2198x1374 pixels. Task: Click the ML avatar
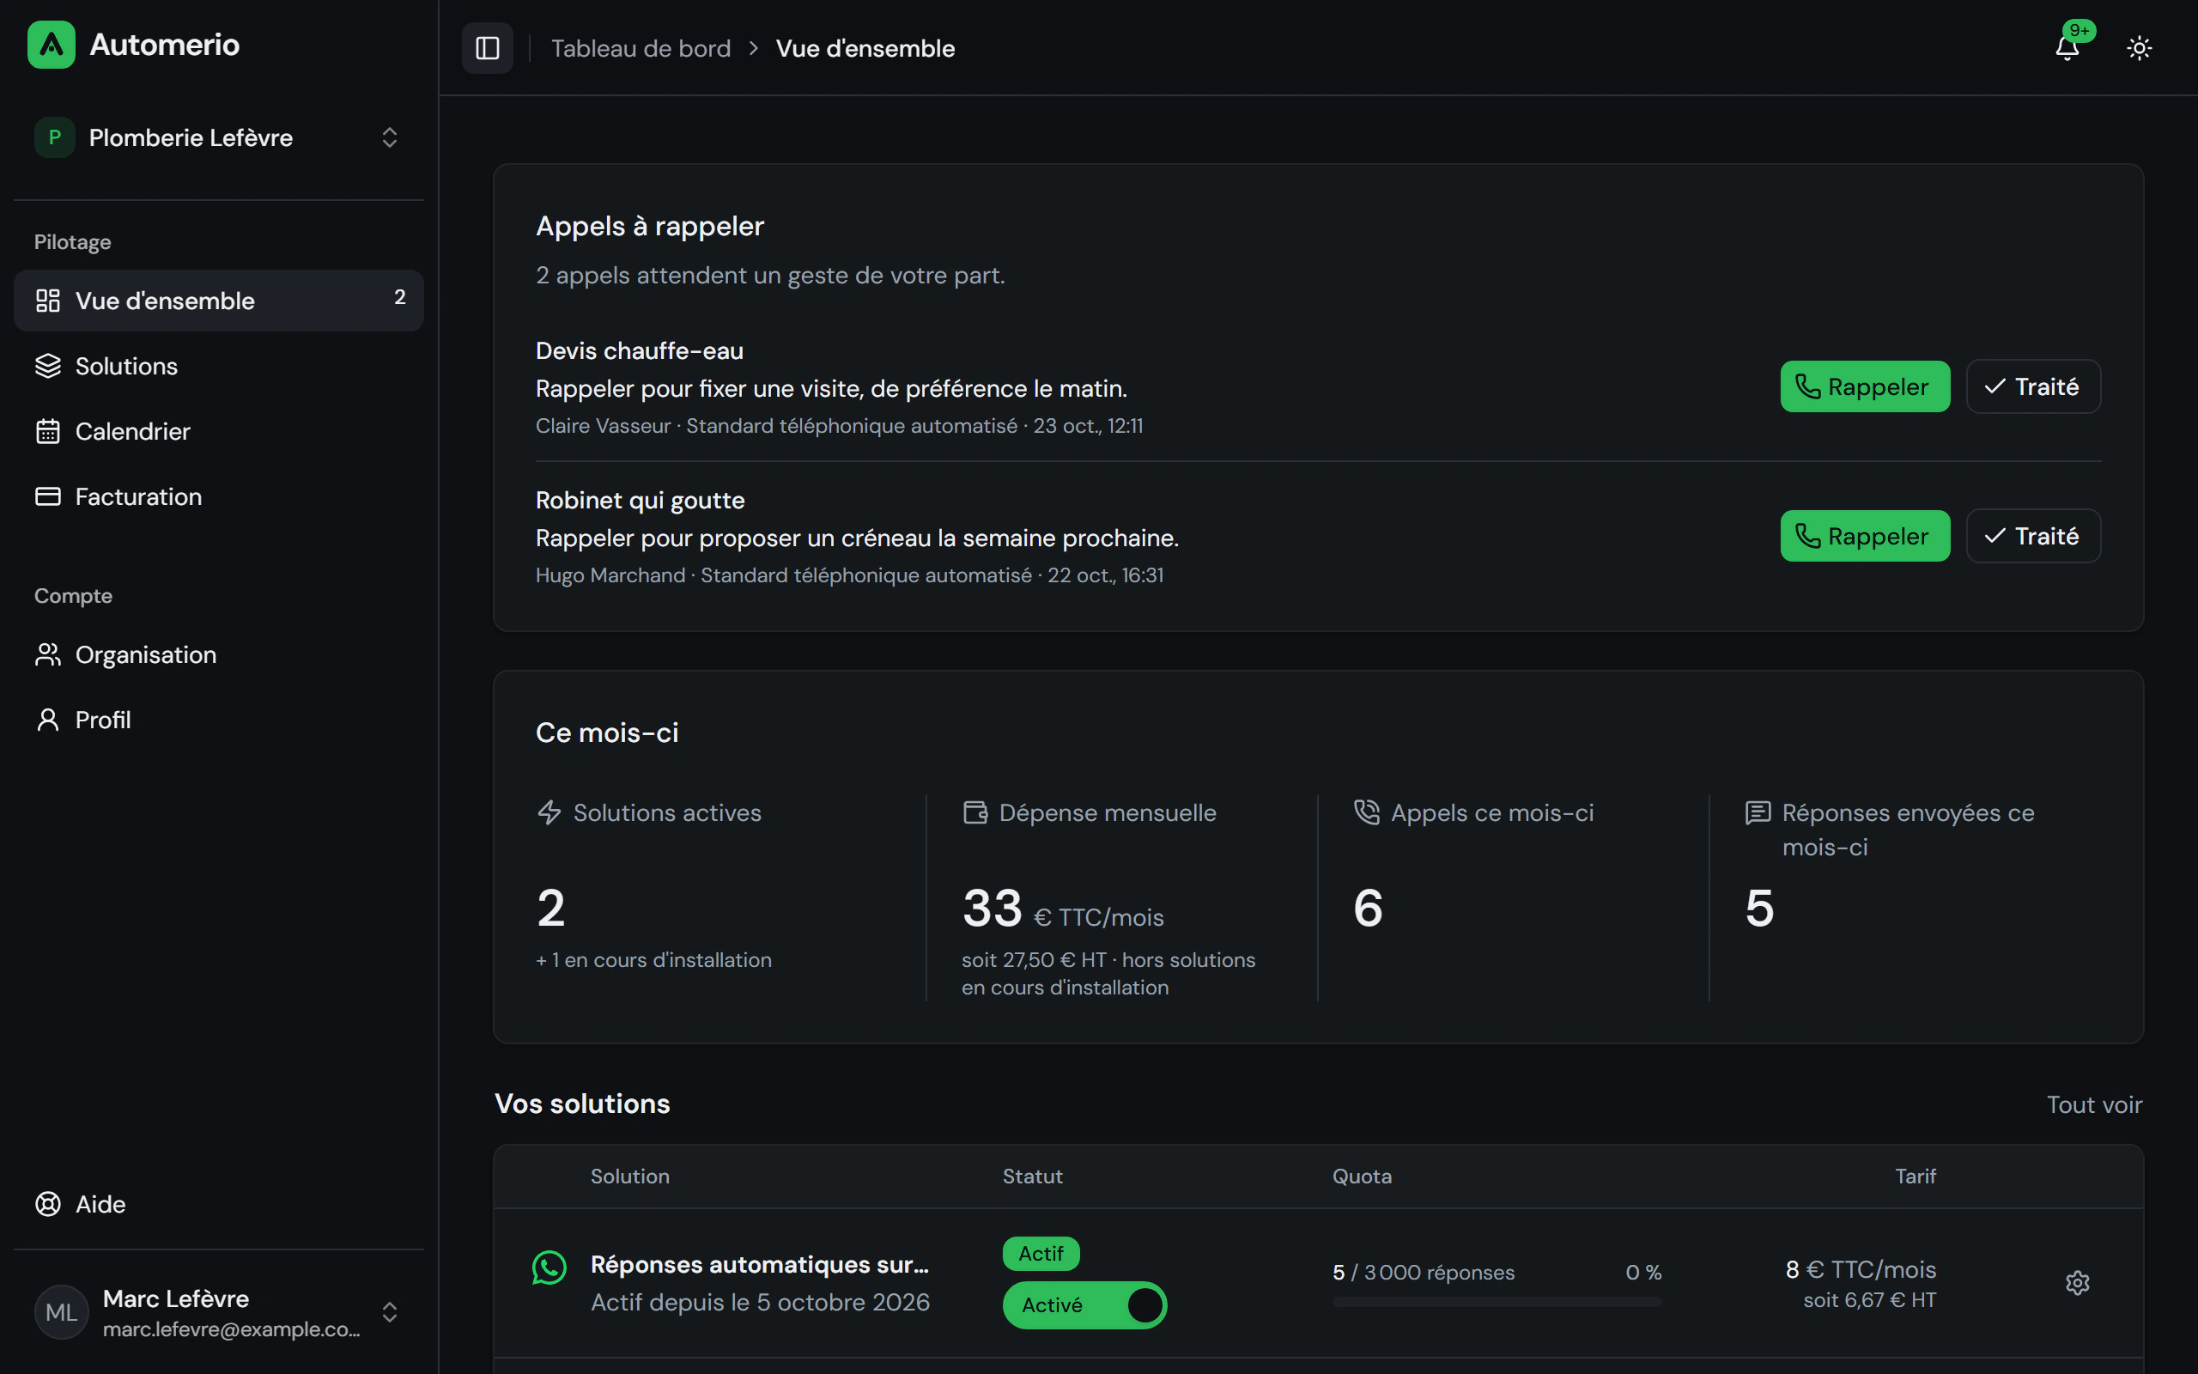tap(62, 1312)
